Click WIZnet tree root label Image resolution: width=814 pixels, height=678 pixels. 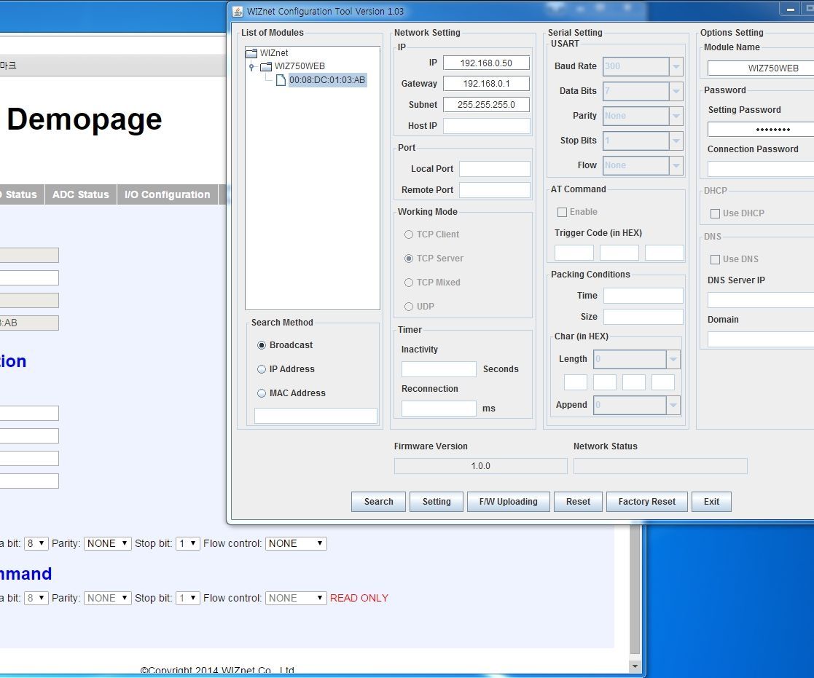[274, 53]
